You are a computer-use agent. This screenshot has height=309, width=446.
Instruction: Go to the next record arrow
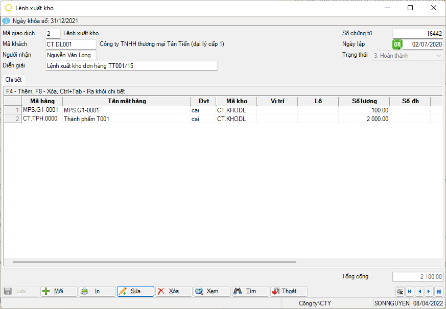pyautogui.click(x=429, y=291)
